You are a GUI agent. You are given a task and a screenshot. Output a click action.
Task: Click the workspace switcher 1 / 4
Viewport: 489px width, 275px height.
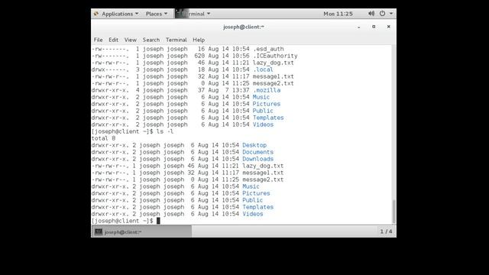(386, 231)
